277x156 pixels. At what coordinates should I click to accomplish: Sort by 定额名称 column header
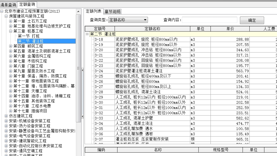click(x=152, y=29)
